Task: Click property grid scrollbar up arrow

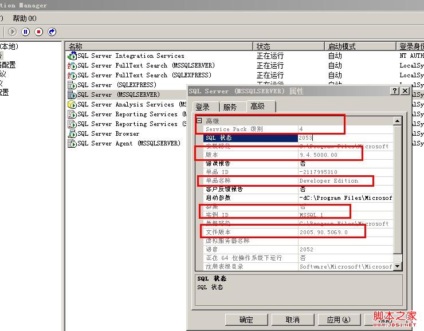Action: (x=397, y=121)
